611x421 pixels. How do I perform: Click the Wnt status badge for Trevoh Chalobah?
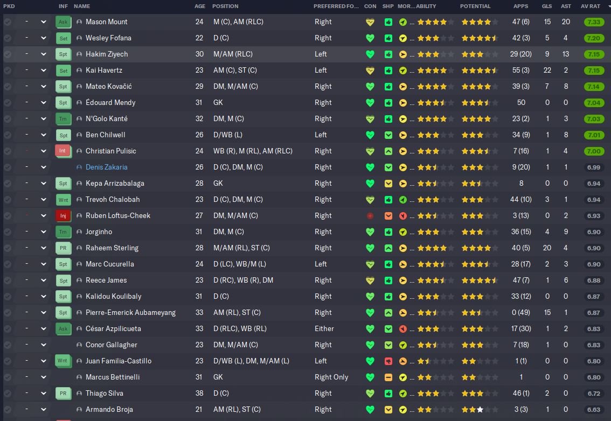(x=63, y=199)
